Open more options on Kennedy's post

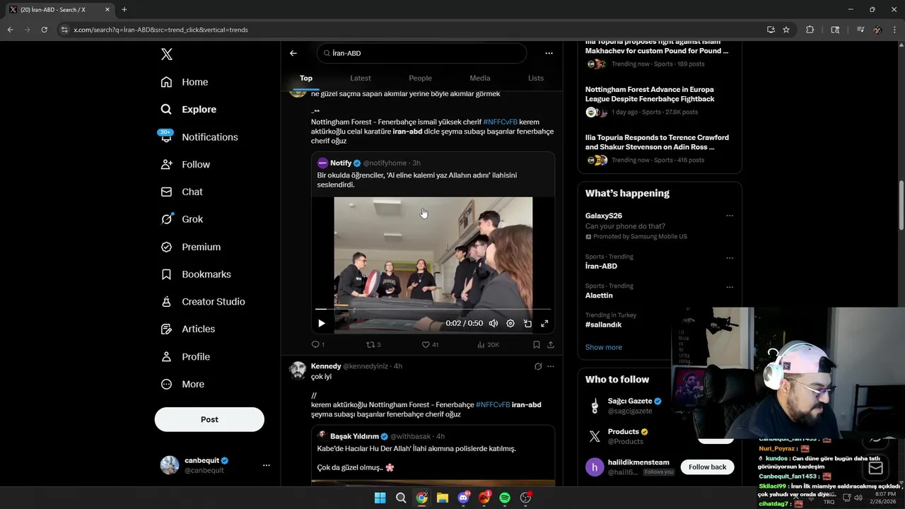[x=551, y=366]
